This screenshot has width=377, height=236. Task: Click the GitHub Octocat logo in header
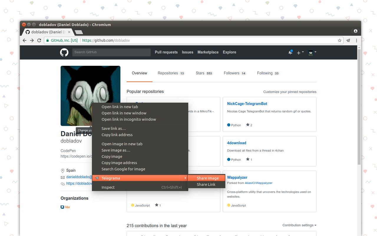64,53
